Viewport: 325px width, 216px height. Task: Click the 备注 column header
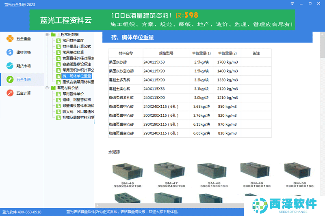point(256,53)
